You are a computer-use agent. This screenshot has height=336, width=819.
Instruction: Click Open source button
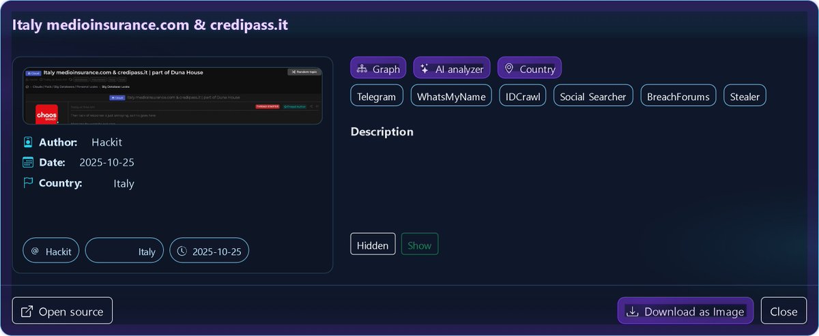pos(62,311)
